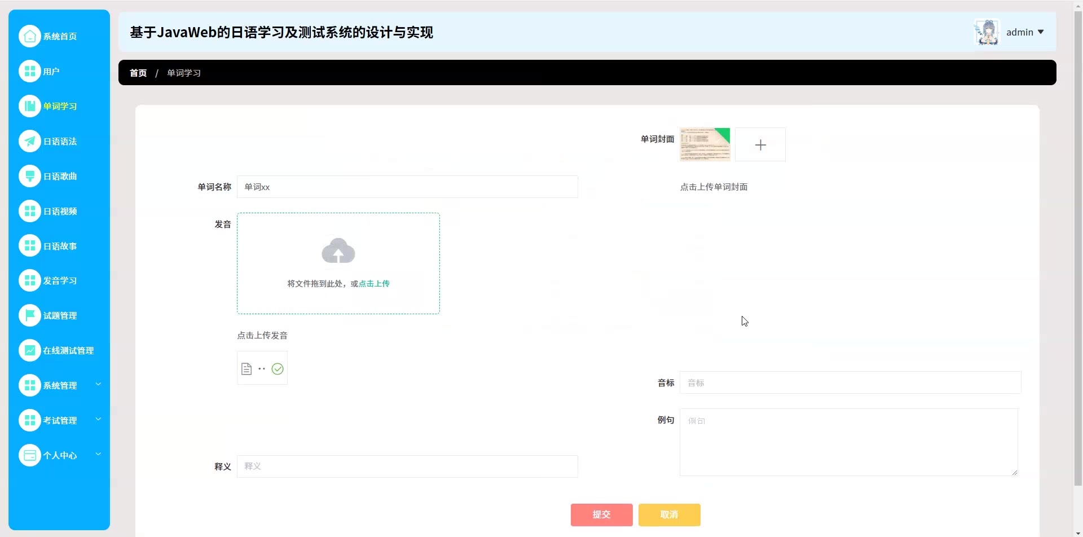Screen dimensions: 1083x537
Task: Click the page vertical scrollbar
Action: pos(1078,248)
